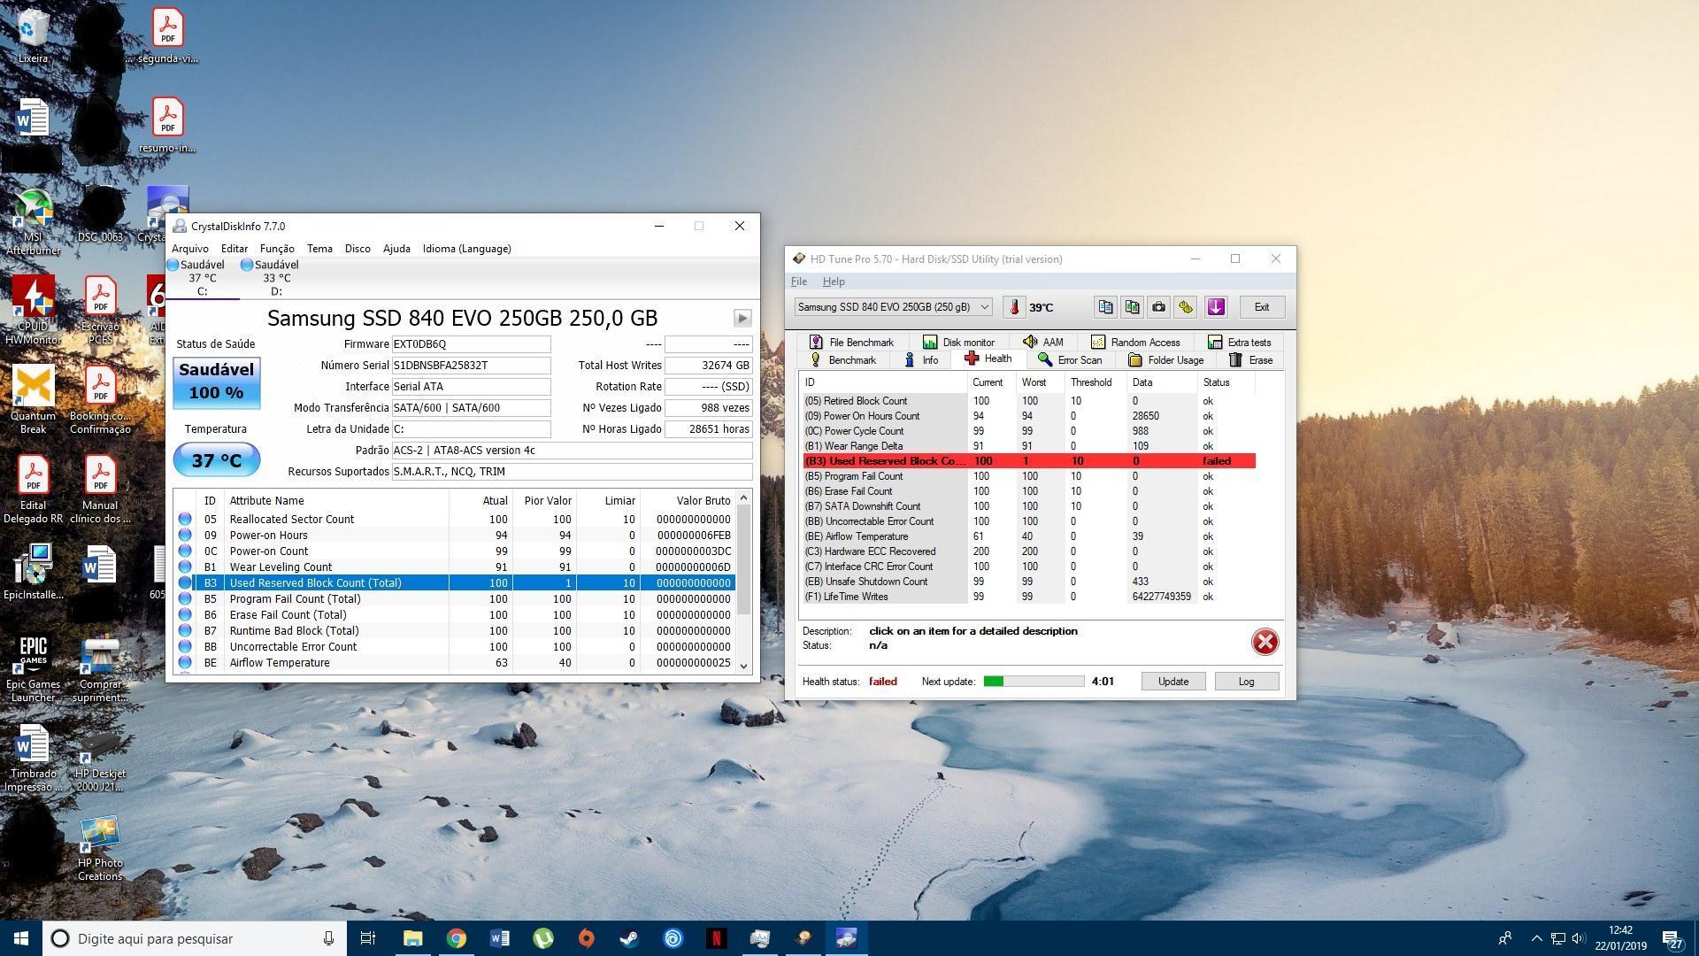This screenshot has height=956, width=1699.
Task: Click the camera save screenshot icon in HD Tune
Action: click(1158, 307)
